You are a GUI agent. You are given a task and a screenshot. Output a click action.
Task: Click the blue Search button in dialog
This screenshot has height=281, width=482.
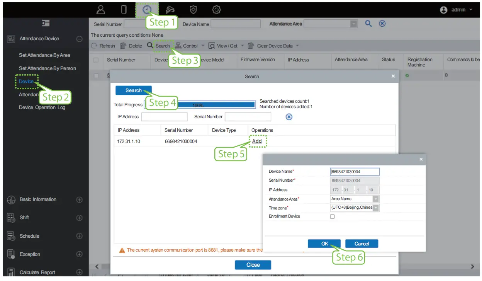tap(134, 90)
